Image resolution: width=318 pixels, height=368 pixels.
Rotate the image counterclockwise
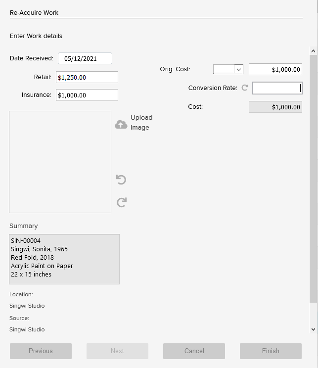tap(121, 180)
